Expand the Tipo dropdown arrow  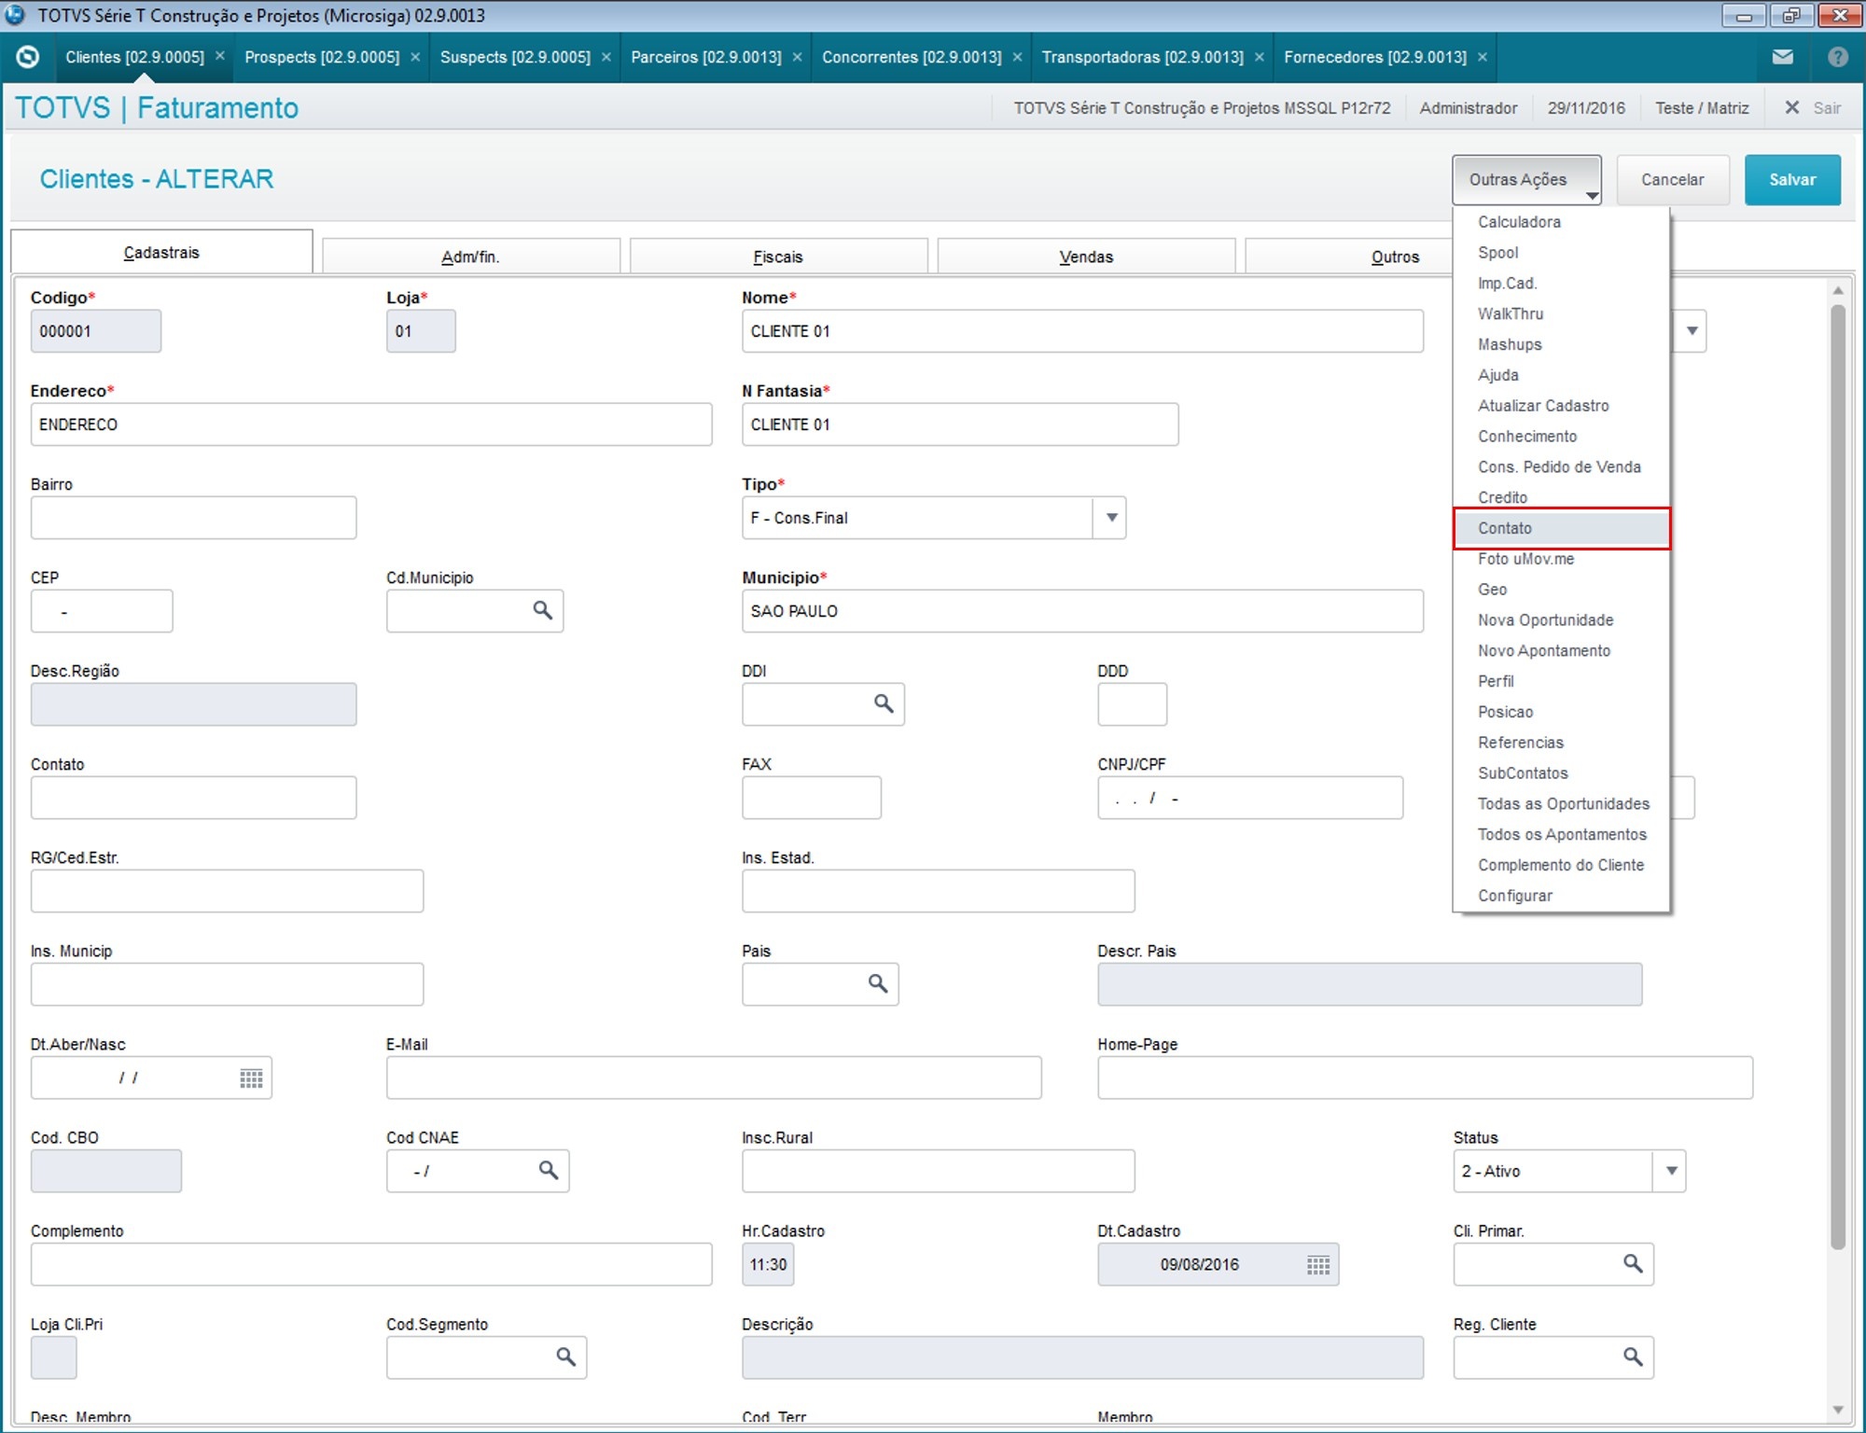click(x=1110, y=518)
